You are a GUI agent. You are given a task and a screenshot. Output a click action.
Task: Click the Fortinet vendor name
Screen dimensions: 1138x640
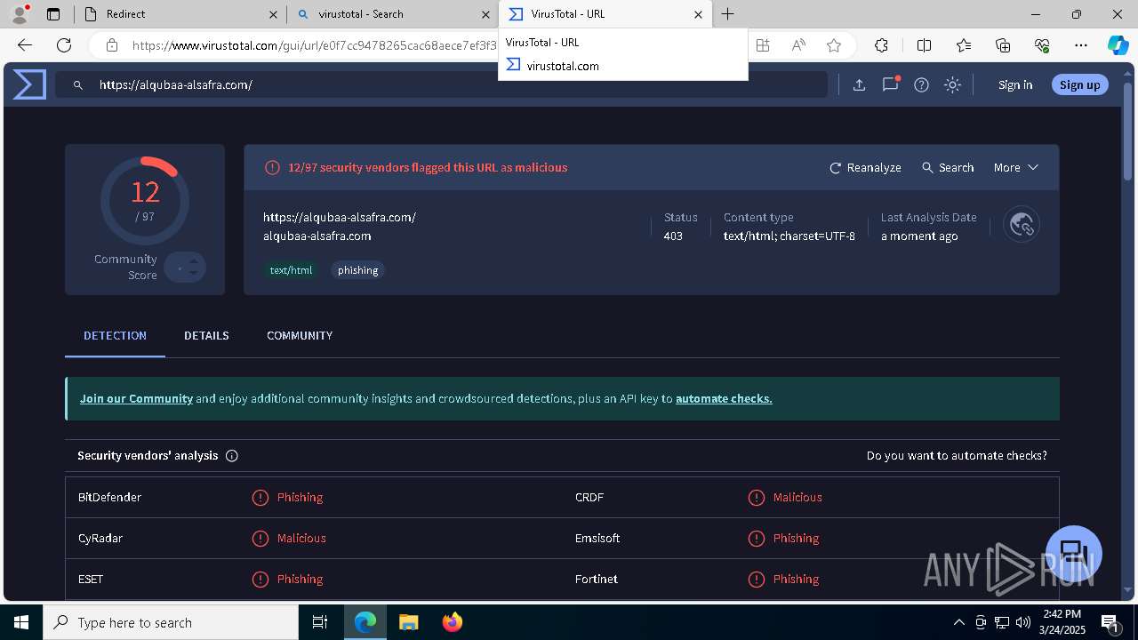coord(597,580)
